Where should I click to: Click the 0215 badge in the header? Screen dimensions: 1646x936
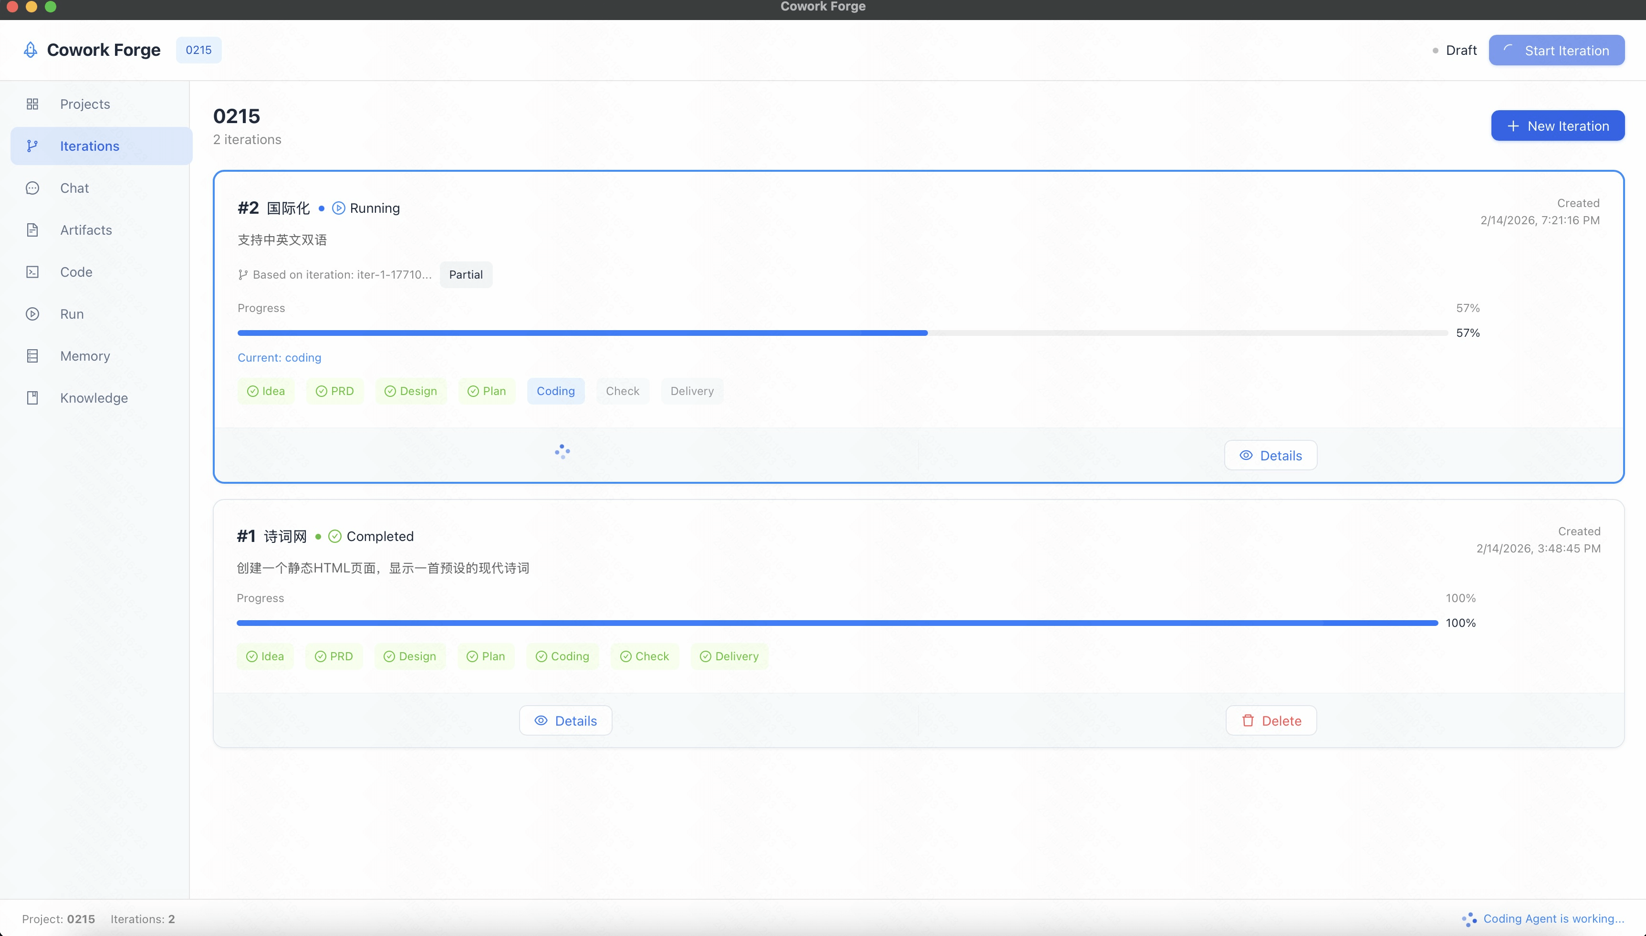[x=198, y=50]
